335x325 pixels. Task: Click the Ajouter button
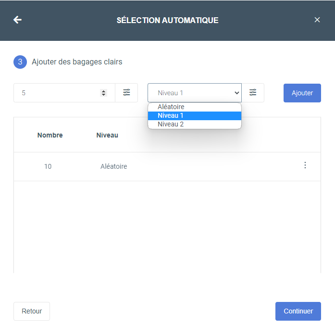pos(302,93)
